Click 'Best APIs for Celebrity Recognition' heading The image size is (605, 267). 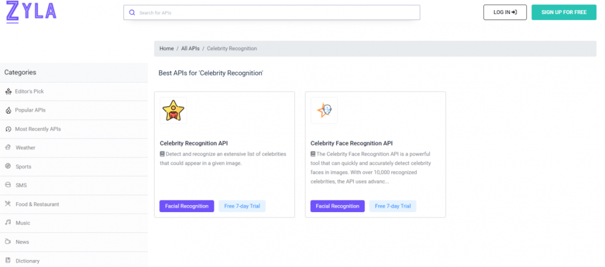click(211, 73)
